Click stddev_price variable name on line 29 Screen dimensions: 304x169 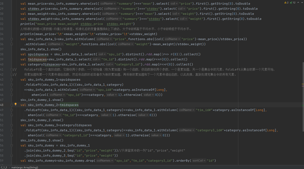(38, 9)
